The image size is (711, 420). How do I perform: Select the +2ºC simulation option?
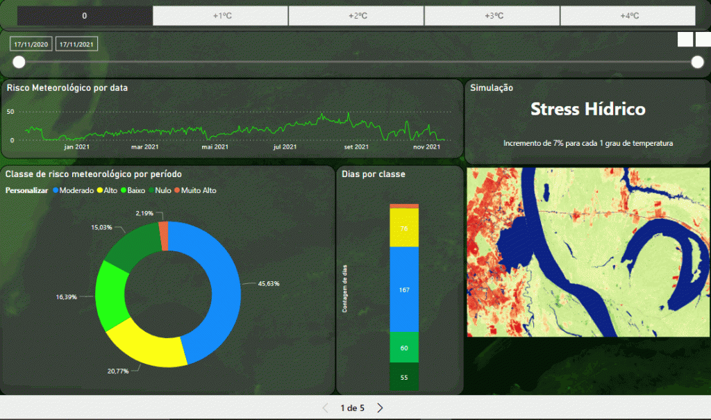click(356, 16)
